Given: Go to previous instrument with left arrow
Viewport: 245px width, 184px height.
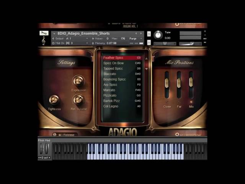Looking at the screenshot, I should 136,33.
